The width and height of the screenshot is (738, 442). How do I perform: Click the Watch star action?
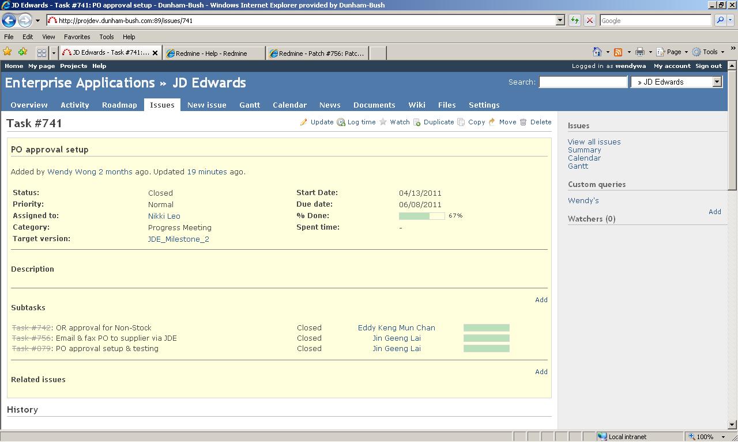coord(394,122)
